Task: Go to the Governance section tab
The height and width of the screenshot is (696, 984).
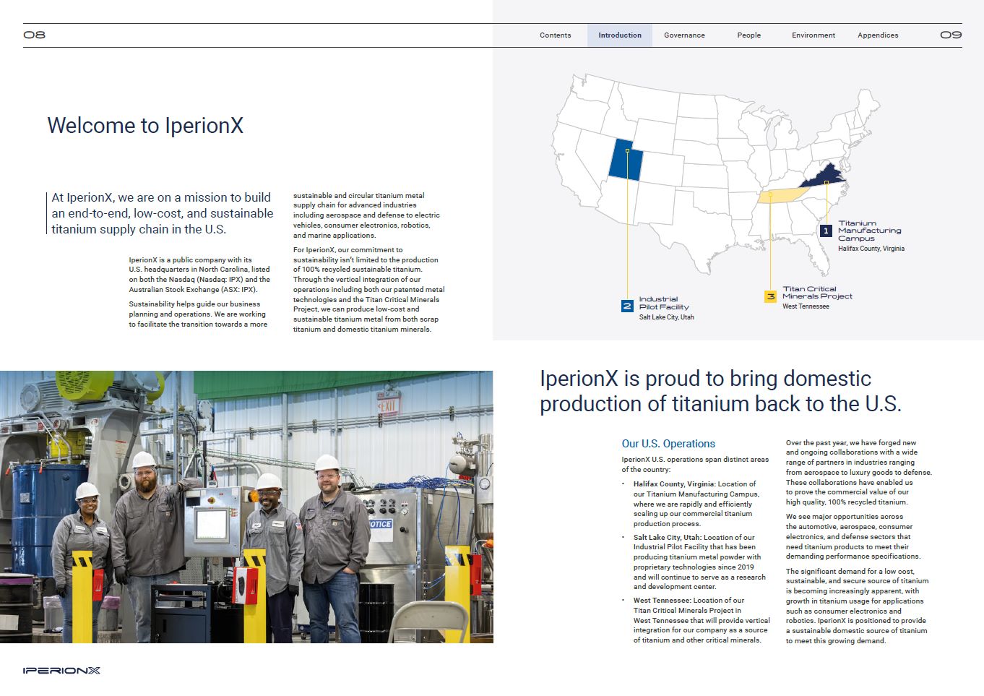Action: click(684, 35)
